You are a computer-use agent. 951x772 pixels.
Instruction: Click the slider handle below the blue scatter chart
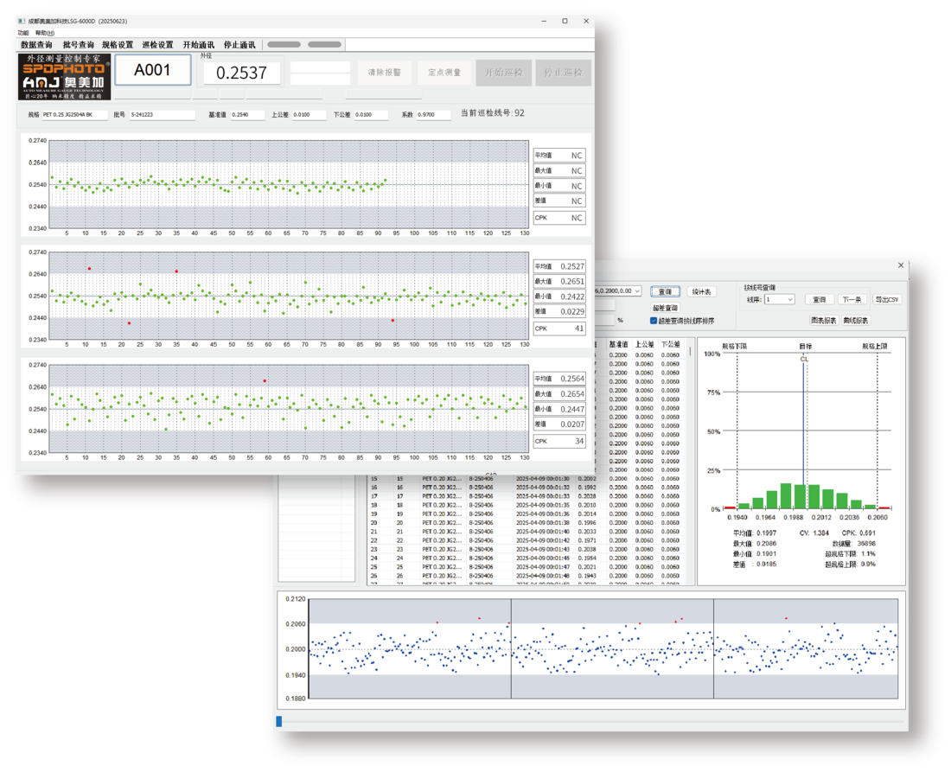279,721
